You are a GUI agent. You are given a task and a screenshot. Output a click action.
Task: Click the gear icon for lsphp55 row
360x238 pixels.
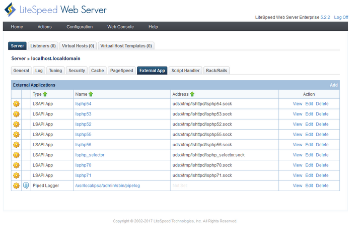[x=16, y=135]
